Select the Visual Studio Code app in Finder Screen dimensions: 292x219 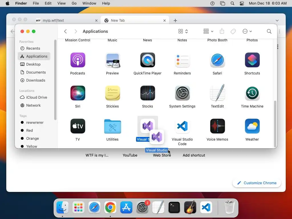point(182,126)
